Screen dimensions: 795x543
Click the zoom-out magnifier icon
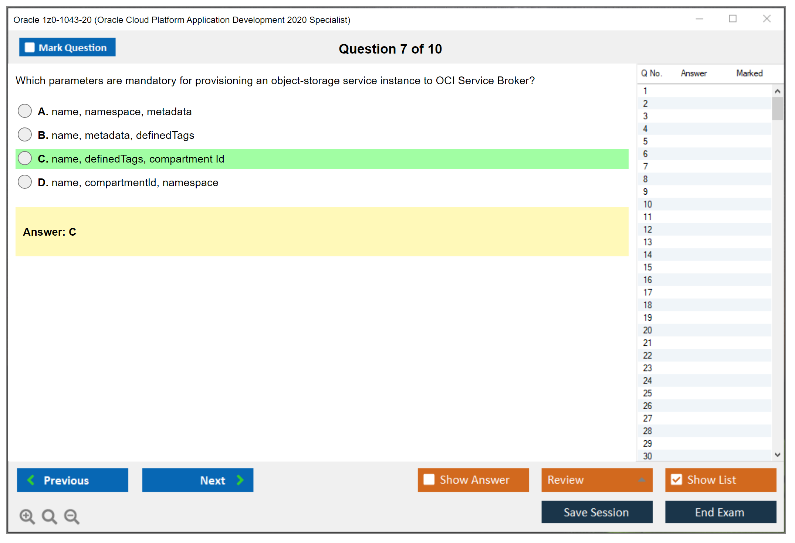pos(71,516)
